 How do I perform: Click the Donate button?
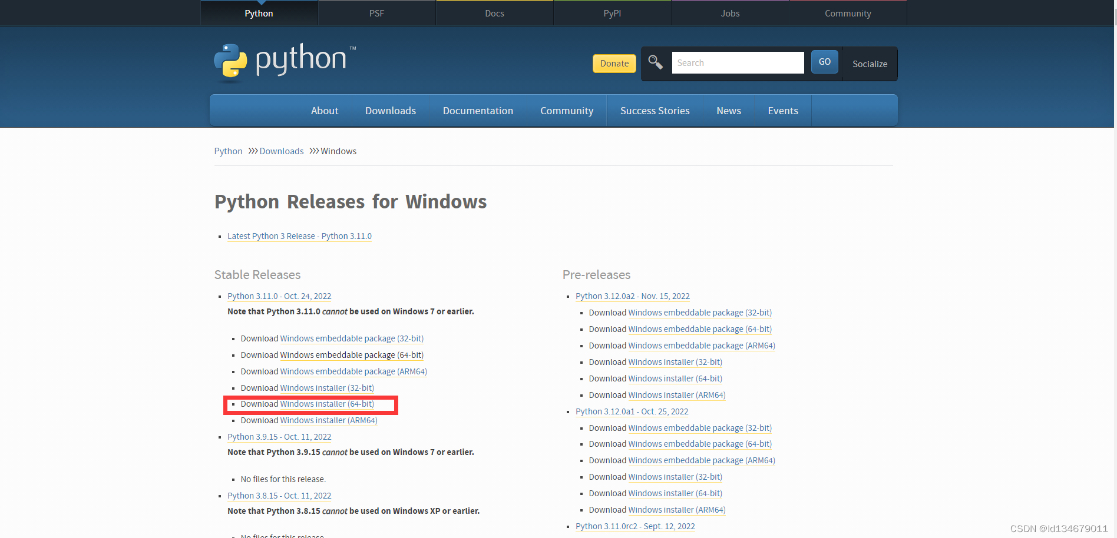point(614,63)
